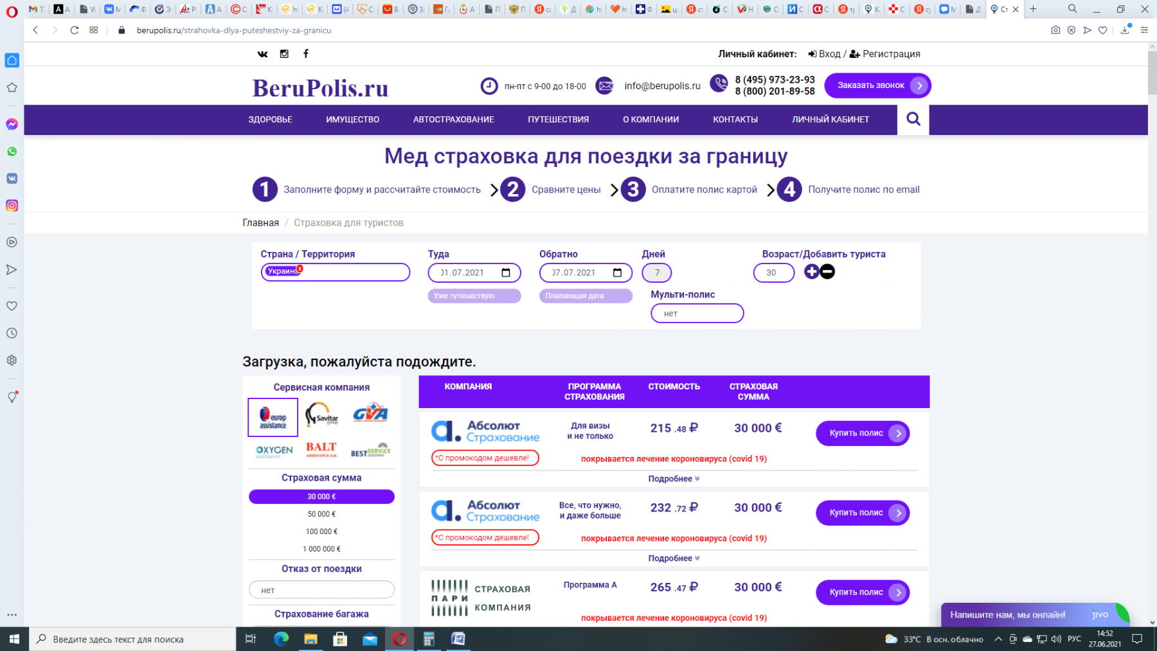This screenshot has height=651, width=1157.
Task: Go to Главная breadcrumb link
Action: click(260, 223)
